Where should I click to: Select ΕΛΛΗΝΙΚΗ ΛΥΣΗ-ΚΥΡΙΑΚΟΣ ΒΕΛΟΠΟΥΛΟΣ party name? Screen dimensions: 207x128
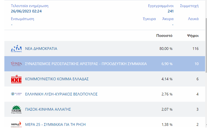61,94
